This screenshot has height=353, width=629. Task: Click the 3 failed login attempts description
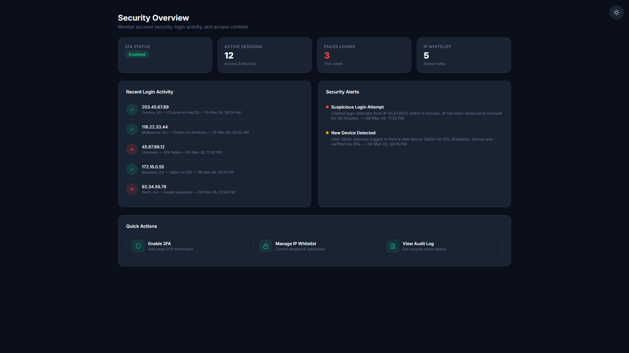[416, 116]
